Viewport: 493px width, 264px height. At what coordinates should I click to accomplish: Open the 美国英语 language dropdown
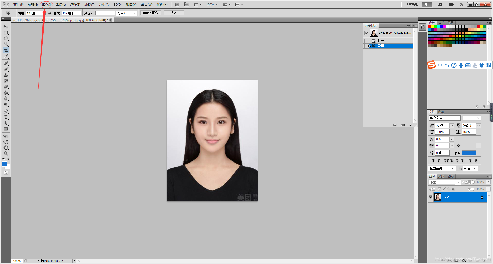[453, 169]
